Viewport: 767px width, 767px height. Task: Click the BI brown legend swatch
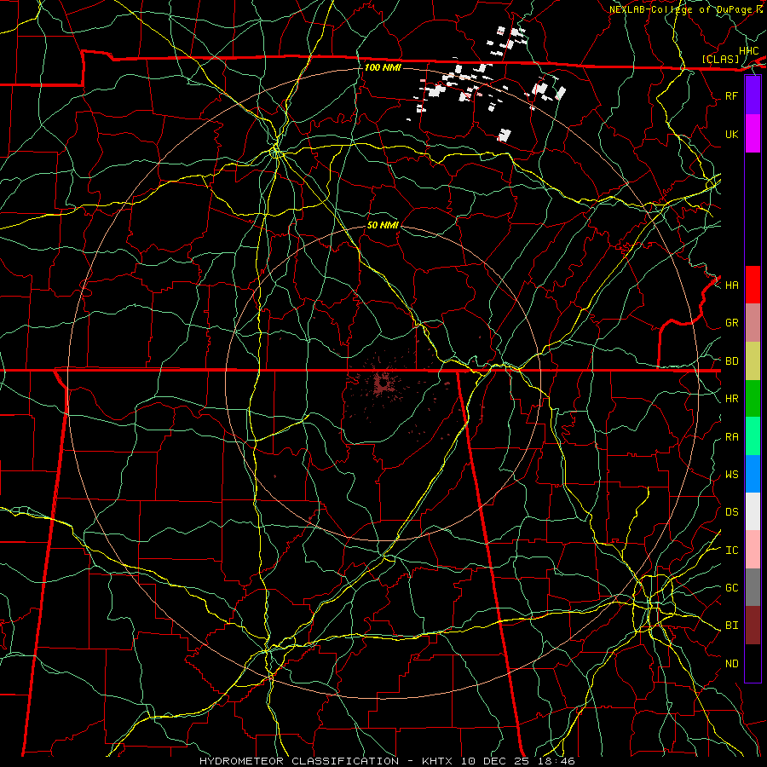click(x=753, y=626)
